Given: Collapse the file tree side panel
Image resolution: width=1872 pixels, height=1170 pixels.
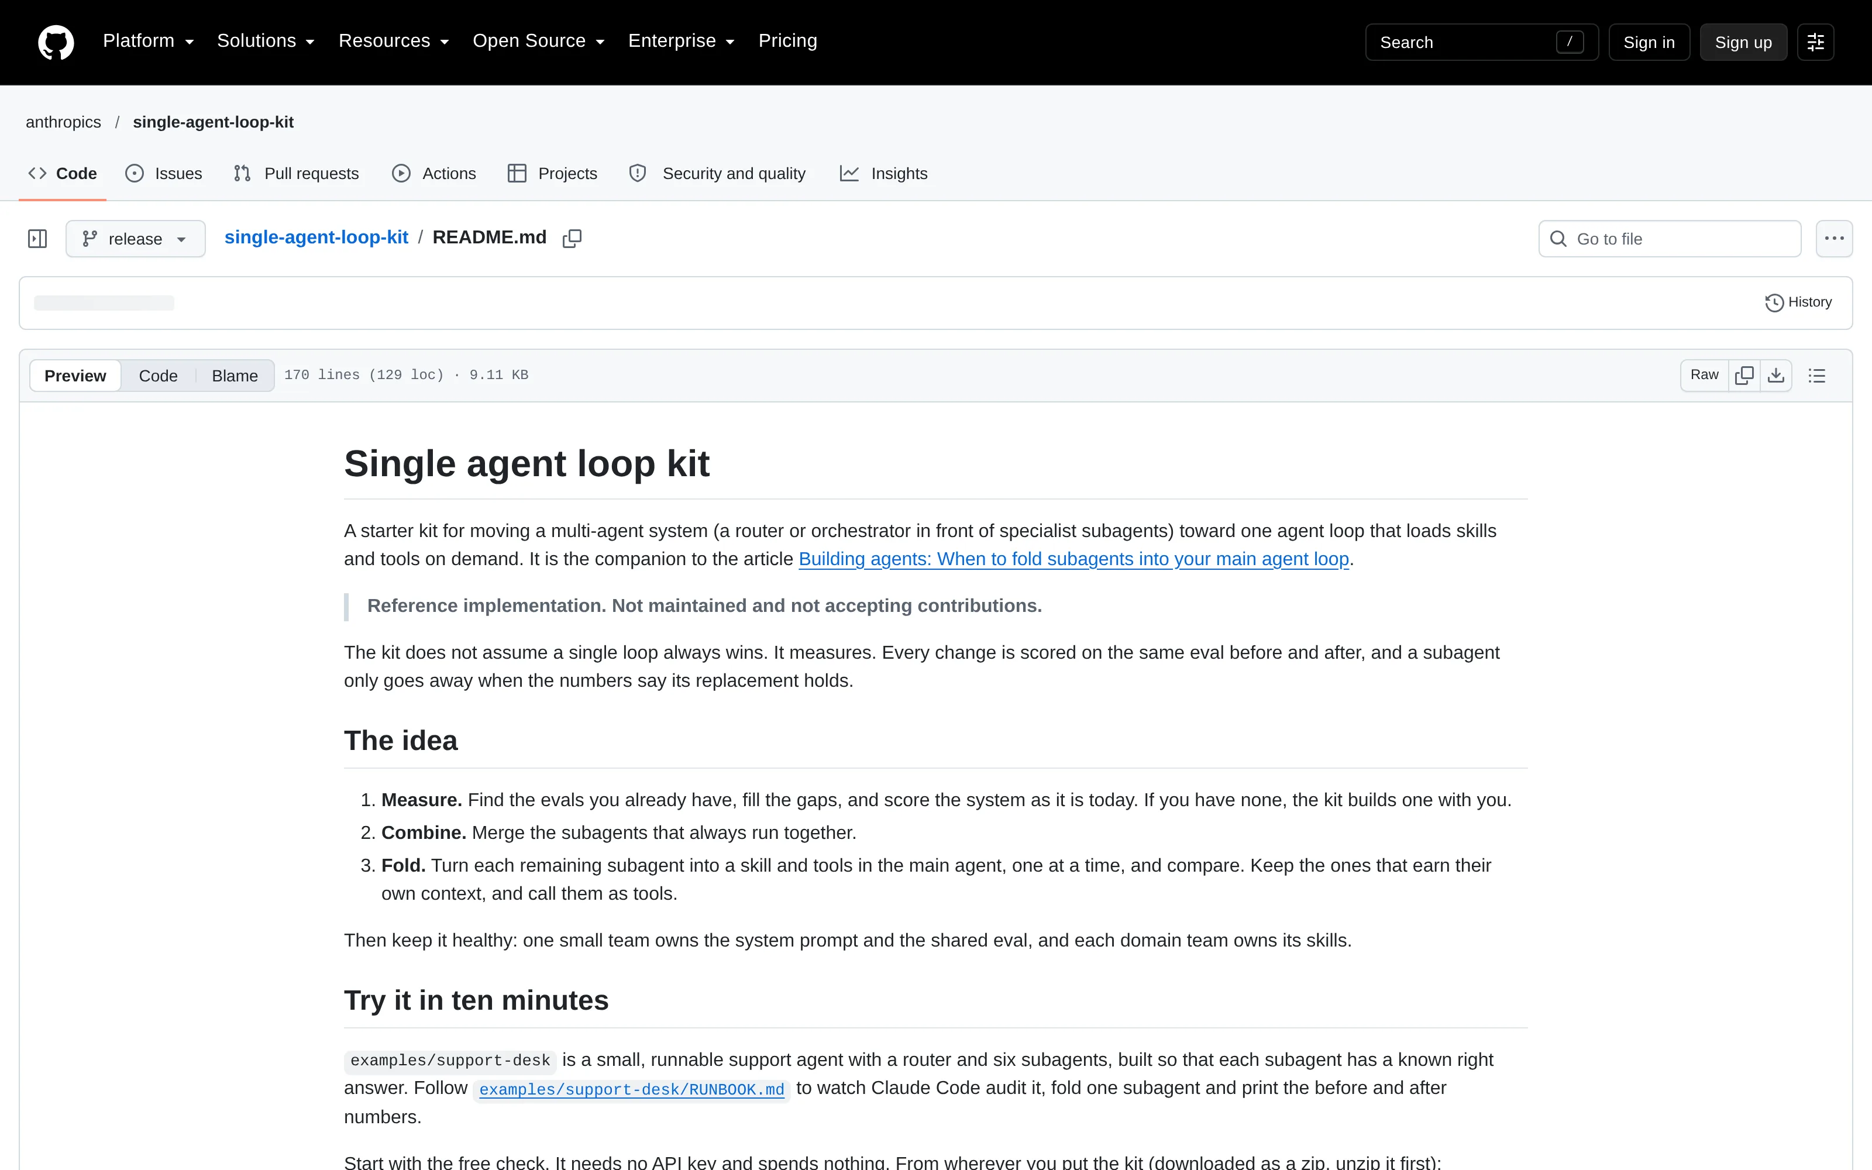Looking at the screenshot, I should pyautogui.click(x=37, y=238).
